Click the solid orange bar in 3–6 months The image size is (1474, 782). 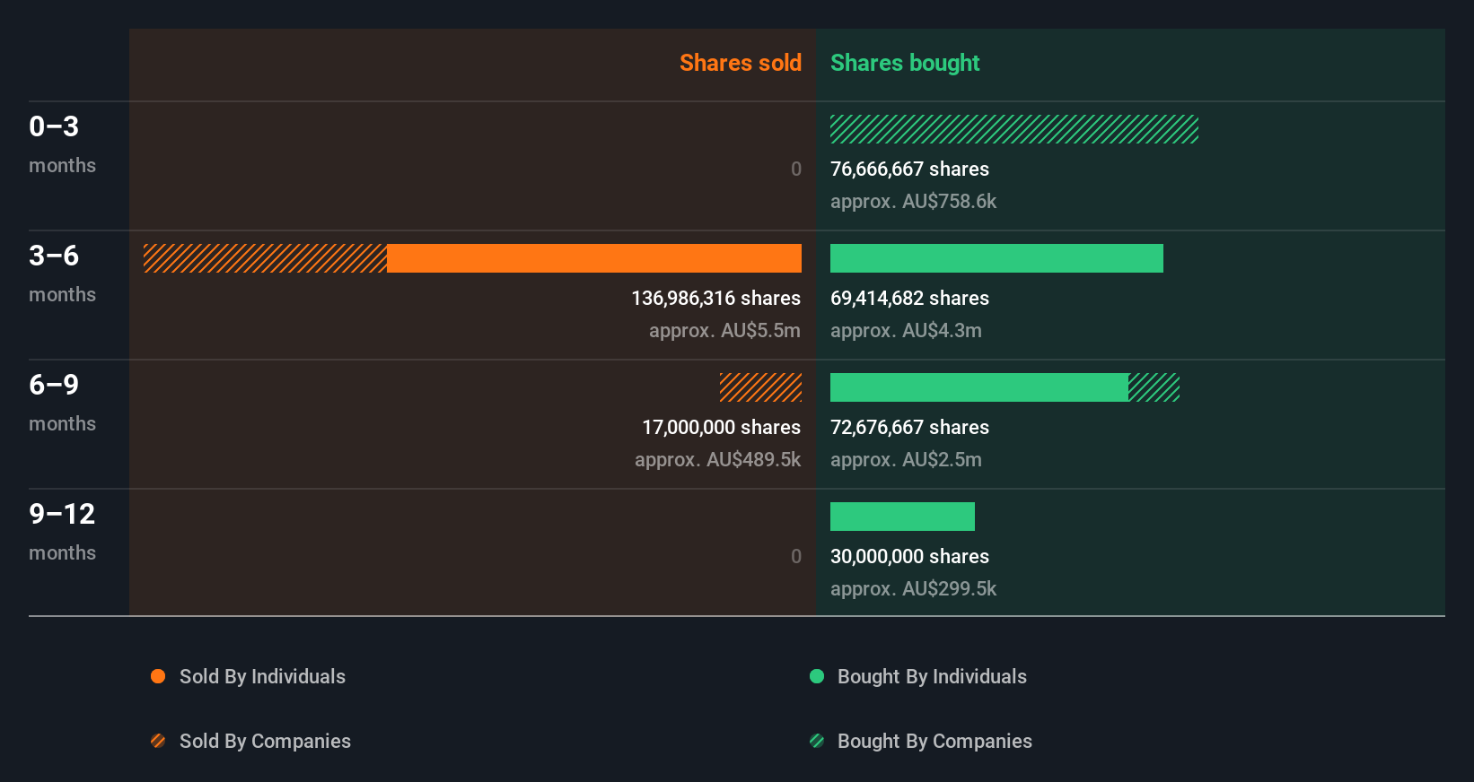[x=594, y=258]
